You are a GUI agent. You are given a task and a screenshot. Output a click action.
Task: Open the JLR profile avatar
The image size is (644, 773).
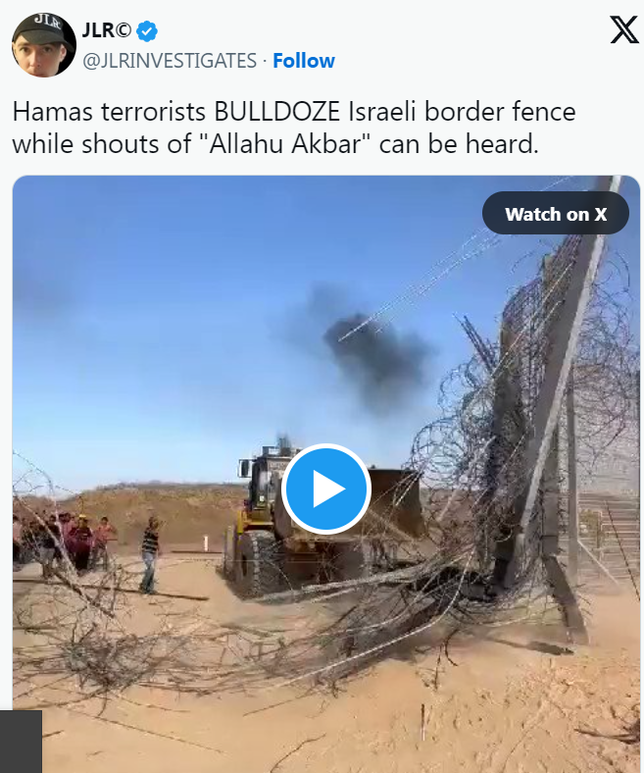pos(44,45)
